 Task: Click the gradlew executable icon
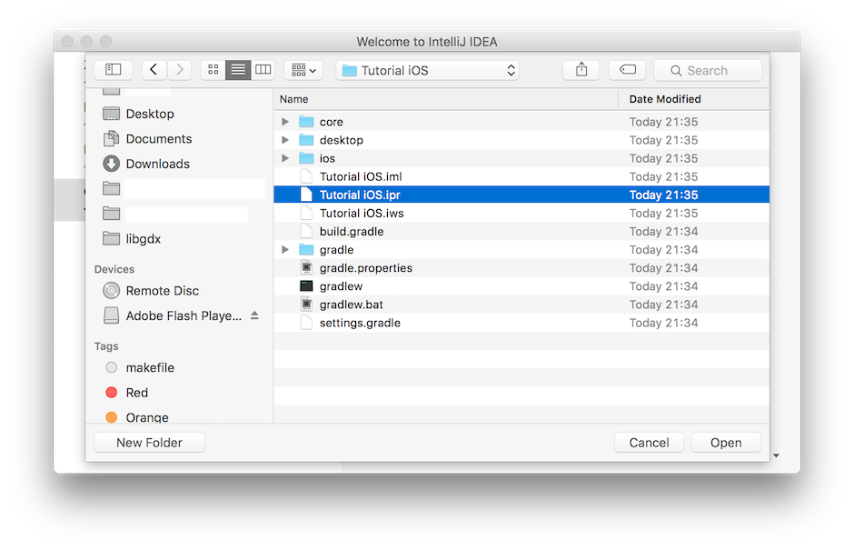[x=307, y=286]
